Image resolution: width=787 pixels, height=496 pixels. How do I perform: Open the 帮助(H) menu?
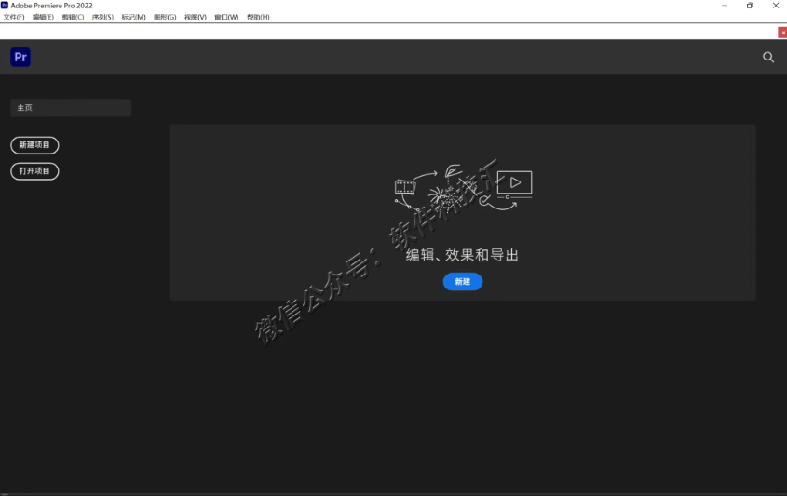tap(258, 17)
